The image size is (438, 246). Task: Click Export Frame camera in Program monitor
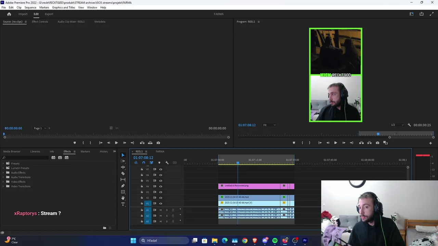tap(377, 143)
